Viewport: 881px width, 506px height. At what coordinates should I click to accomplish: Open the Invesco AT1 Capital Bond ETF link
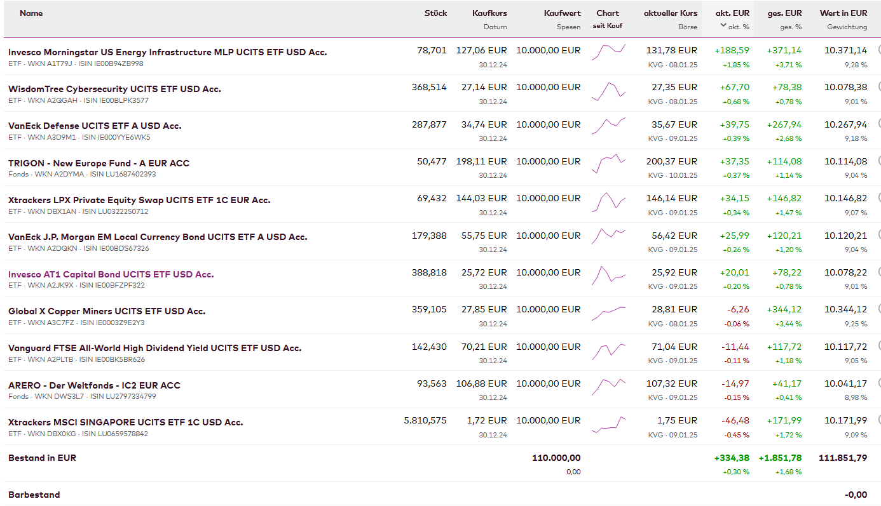point(111,274)
